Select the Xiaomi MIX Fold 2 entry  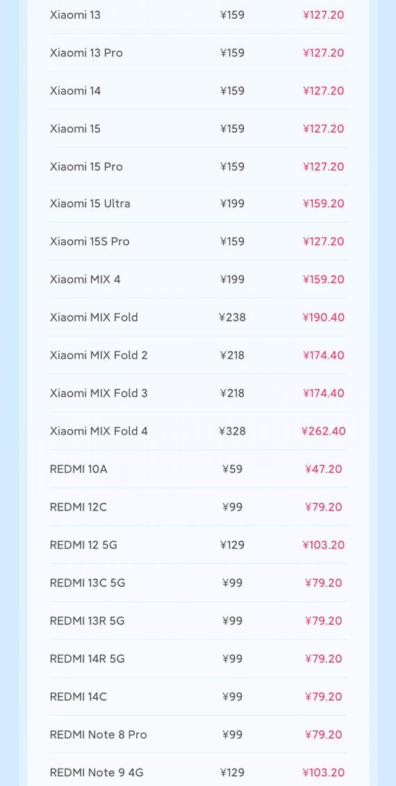tap(198, 355)
